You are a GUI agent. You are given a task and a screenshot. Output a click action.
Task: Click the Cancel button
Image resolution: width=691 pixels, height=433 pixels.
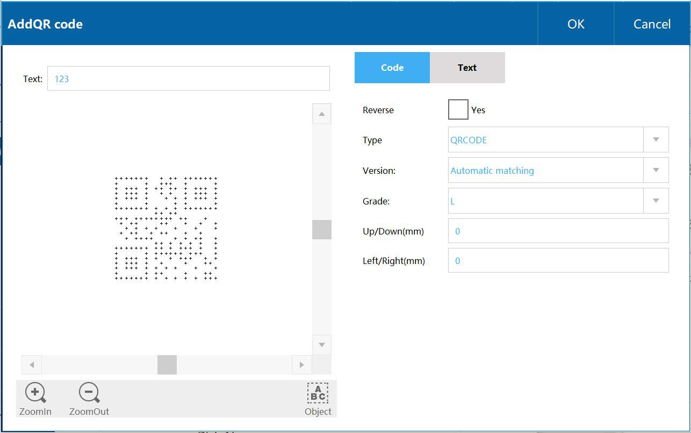coord(652,24)
